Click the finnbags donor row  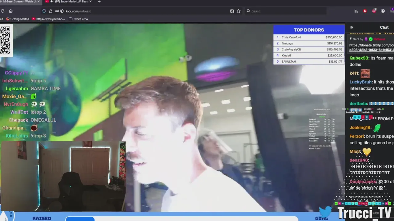pyautogui.click(x=309, y=43)
